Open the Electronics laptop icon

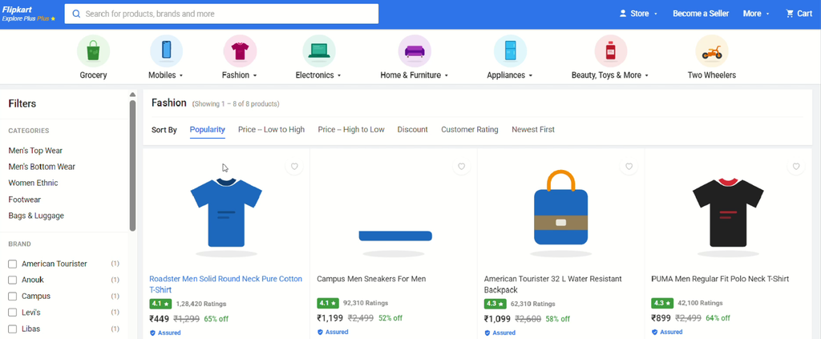click(x=318, y=51)
